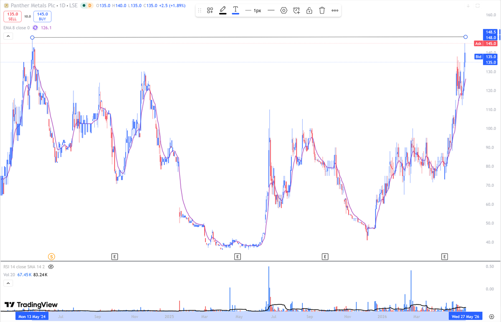Click the faint down-arrow icon at top right
Viewport: 501px width, 322px height.
pyautogui.click(x=468, y=6)
